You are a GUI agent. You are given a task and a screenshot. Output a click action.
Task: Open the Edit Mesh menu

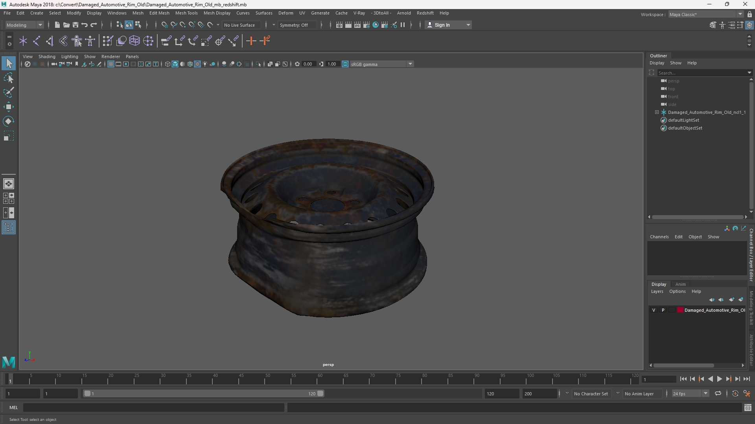pos(159,13)
